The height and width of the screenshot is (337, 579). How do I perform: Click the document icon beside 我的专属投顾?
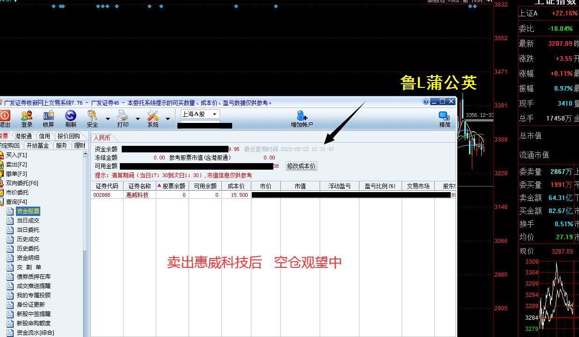(10, 295)
